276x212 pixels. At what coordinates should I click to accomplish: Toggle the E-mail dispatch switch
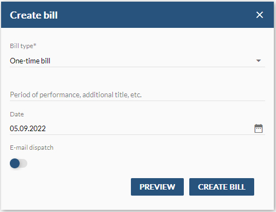pos(19,163)
